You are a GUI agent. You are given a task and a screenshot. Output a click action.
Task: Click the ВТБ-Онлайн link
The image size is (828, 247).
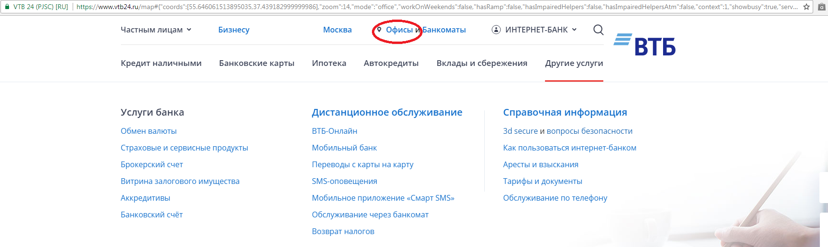click(x=334, y=131)
